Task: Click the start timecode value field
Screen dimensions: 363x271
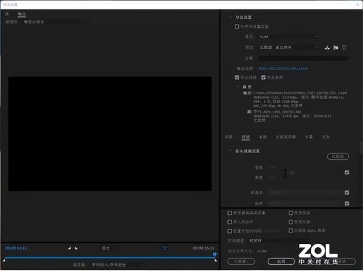Action: pyautogui.click(x=272, y=231)
